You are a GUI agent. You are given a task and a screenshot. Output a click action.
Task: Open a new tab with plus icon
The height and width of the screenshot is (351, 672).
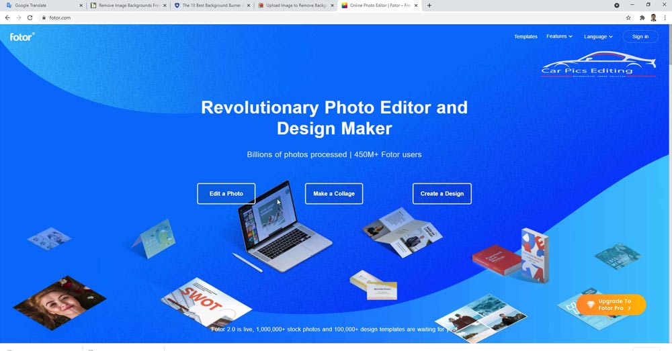pos(429,5)
